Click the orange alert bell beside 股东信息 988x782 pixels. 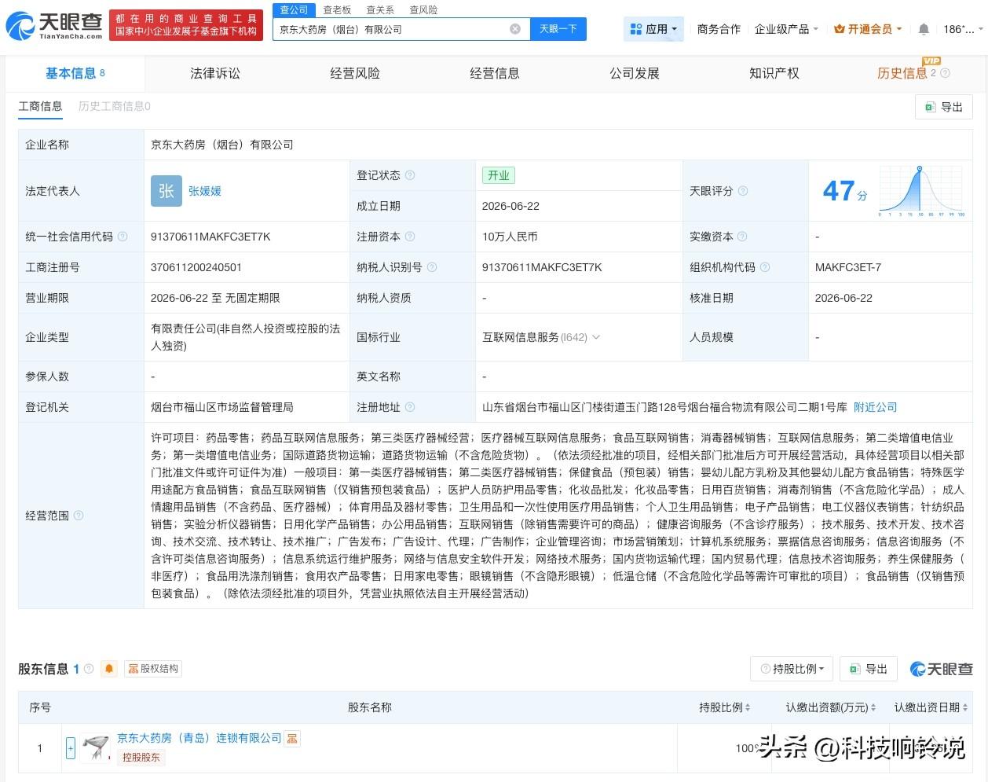click(x=109, y=669)
